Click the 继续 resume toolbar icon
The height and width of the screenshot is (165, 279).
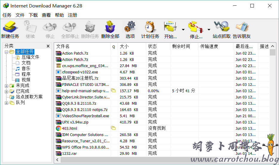tap(30, 27)
